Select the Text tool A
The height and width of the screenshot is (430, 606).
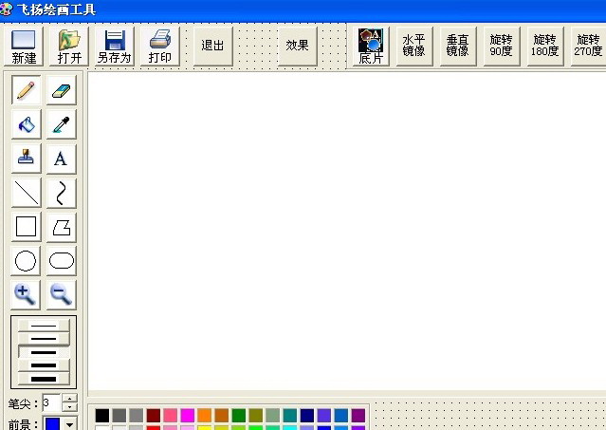(x=62, y=159)
